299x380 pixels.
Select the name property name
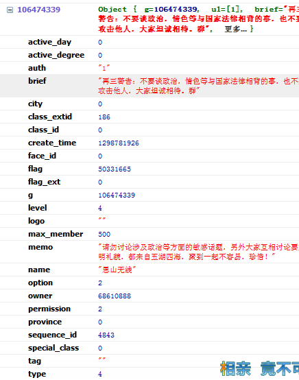[39, 270]
